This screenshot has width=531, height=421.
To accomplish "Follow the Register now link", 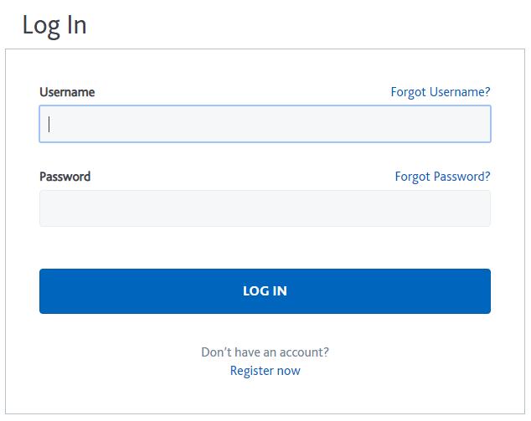I will [x=265, y=371].
